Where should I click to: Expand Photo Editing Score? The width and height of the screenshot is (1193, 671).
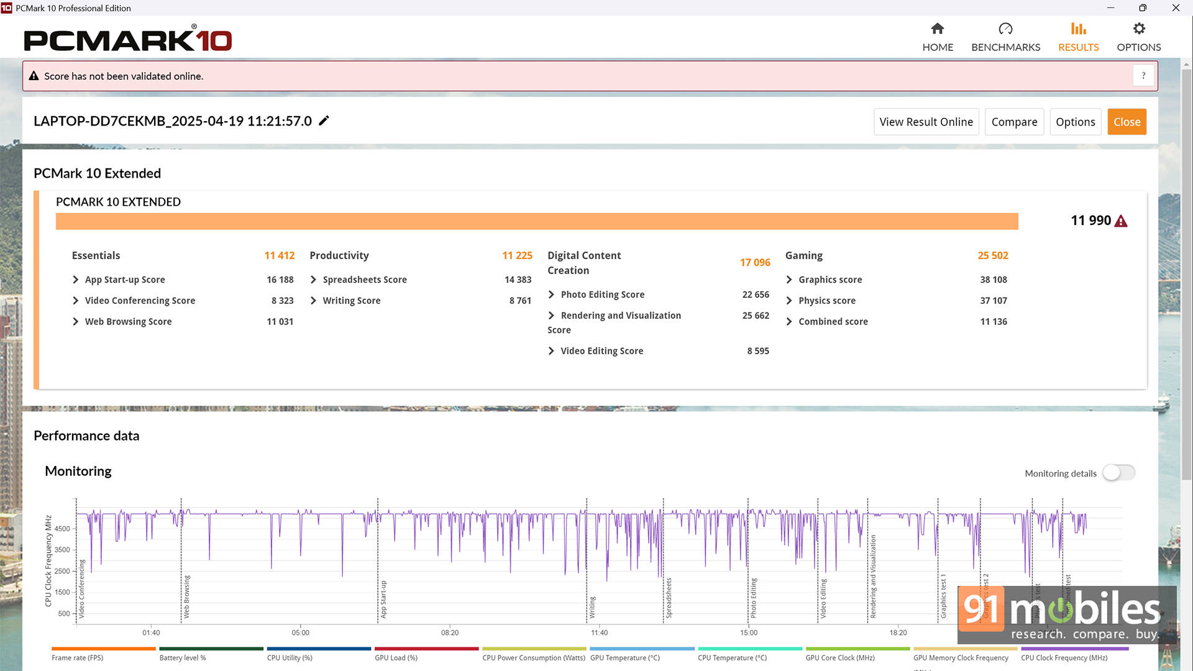(552, 294)
